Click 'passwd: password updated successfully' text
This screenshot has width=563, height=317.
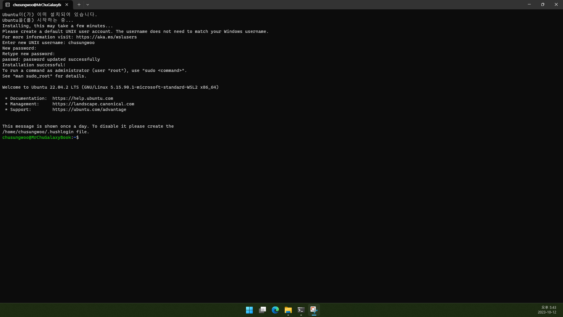tap(51, 59)
